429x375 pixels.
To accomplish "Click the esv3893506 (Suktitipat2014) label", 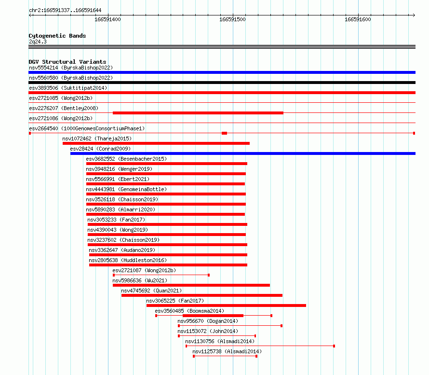I will [x=68, y=88].
